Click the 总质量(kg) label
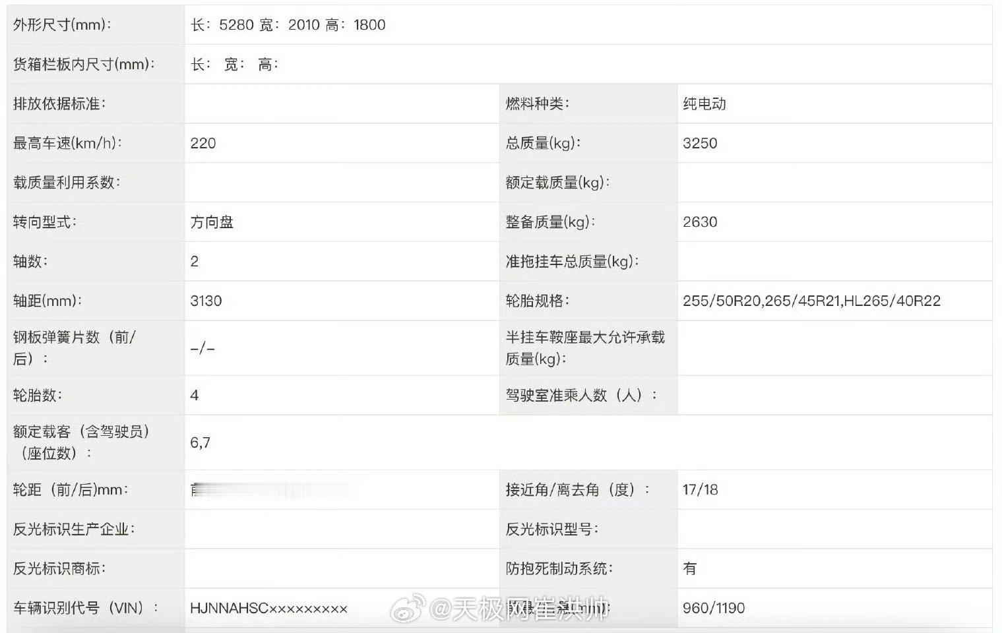Viewport: 1002px width, 633px height. [x=544, y=143]
